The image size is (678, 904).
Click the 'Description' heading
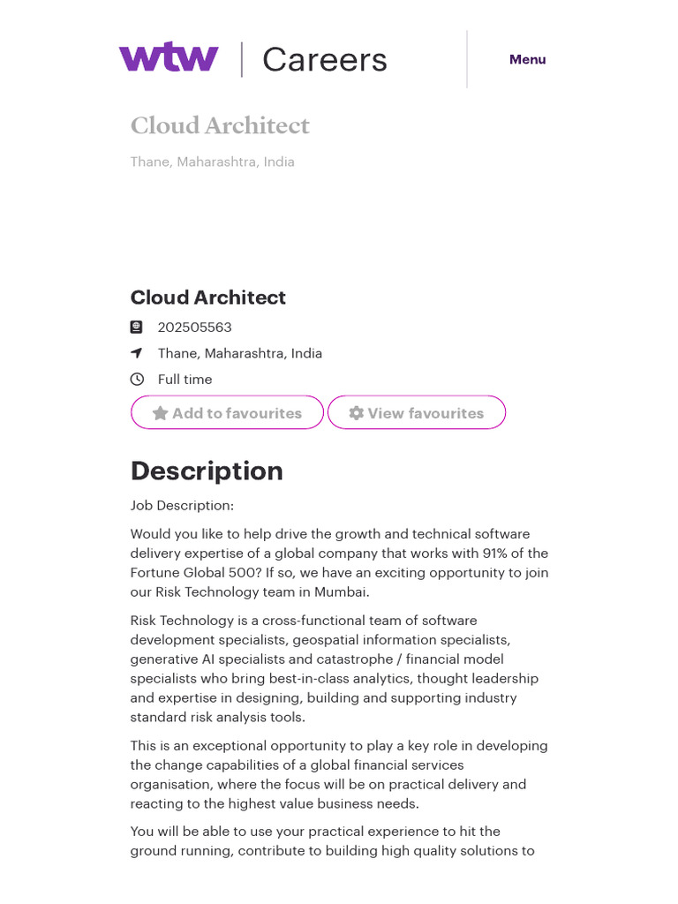click(207, 471)
